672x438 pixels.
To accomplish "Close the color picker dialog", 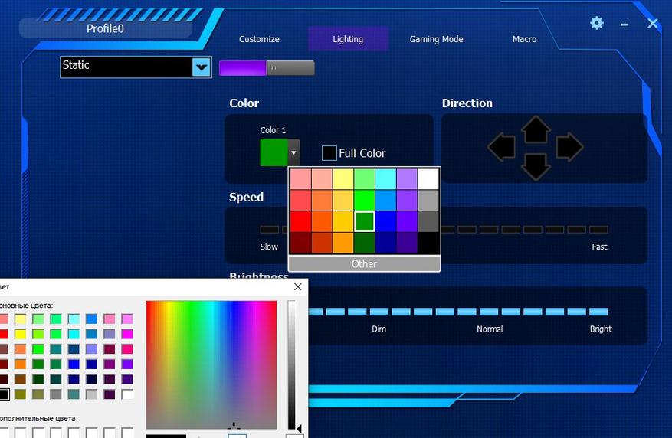I will 298,286.
